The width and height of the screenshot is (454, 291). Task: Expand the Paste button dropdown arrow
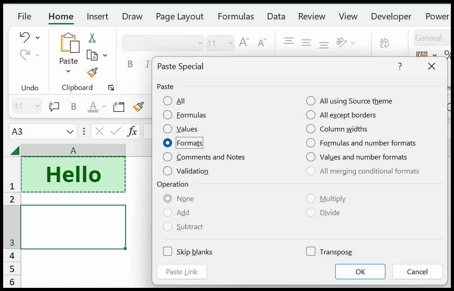[68, 71]
